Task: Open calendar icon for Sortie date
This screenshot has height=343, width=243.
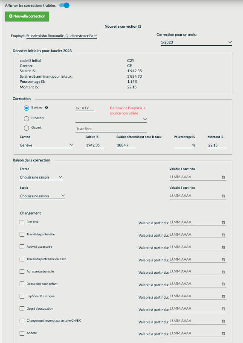Action: 223,196
